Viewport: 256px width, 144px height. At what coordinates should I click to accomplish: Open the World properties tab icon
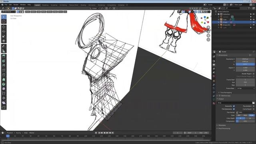tap(214, 76)
